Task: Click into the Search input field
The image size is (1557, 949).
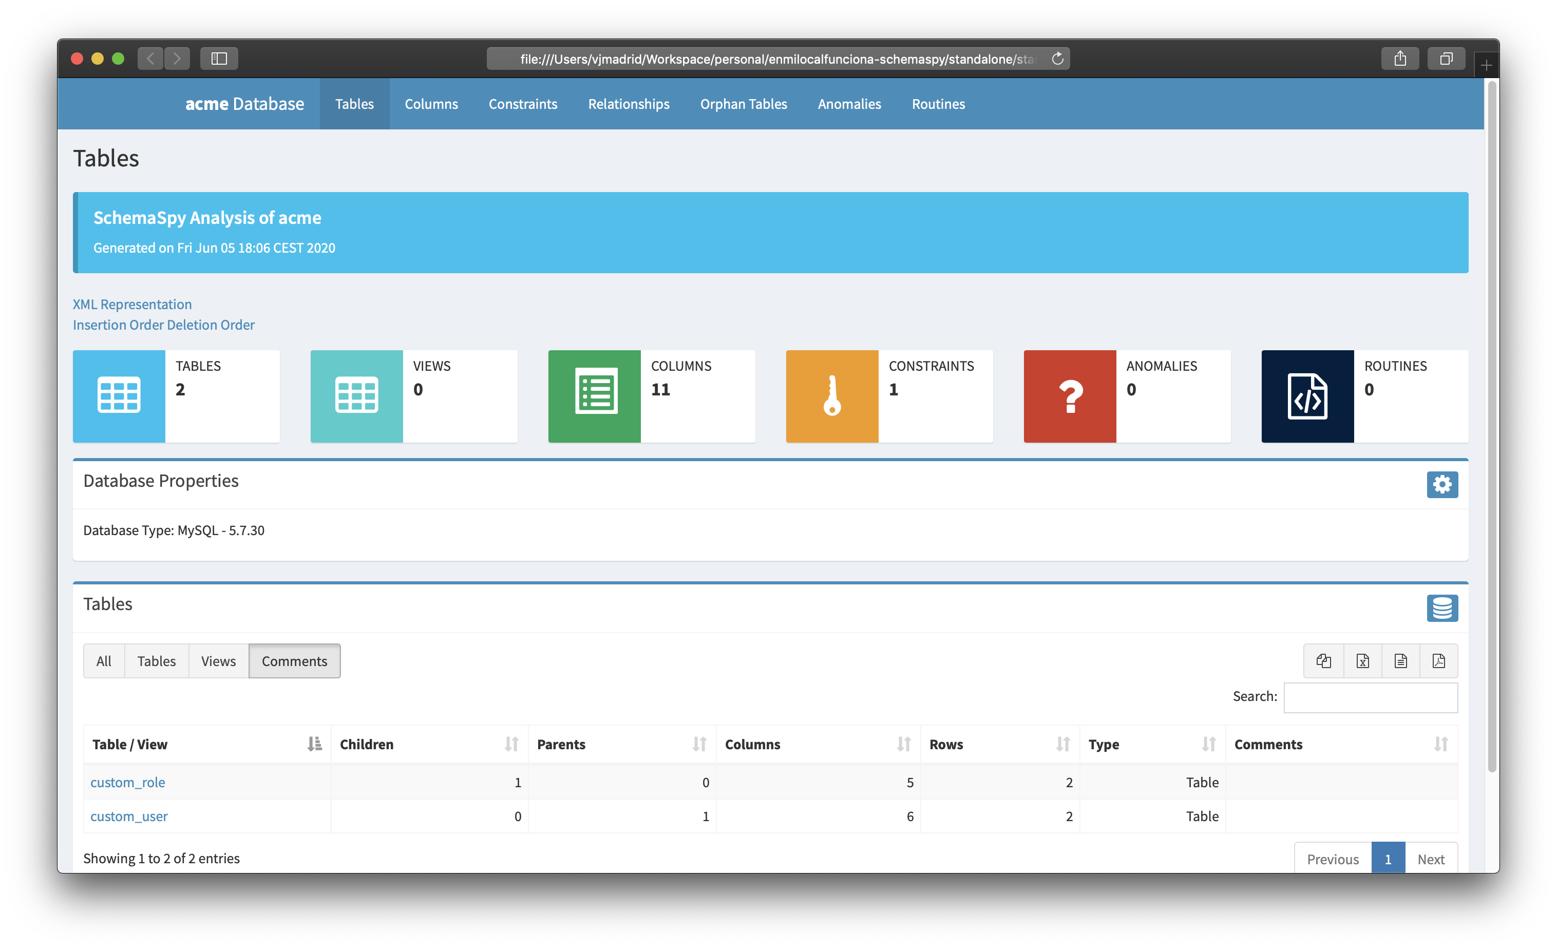Action: [x=1370, y=697]
